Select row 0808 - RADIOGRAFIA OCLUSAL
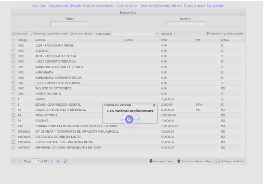The width and height of the screenshot is (263, 184). point(126,56)
